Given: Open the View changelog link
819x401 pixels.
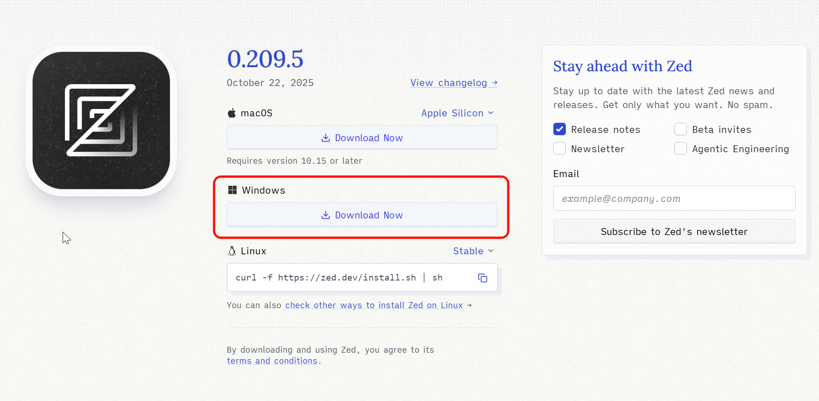Looking at the screenshot, I should pos(454,83).
